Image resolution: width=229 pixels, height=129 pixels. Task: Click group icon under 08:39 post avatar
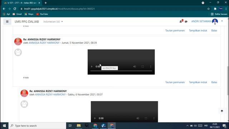[x=18, y=52]
